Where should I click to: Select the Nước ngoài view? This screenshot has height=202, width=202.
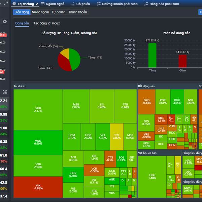pos(40,12)
